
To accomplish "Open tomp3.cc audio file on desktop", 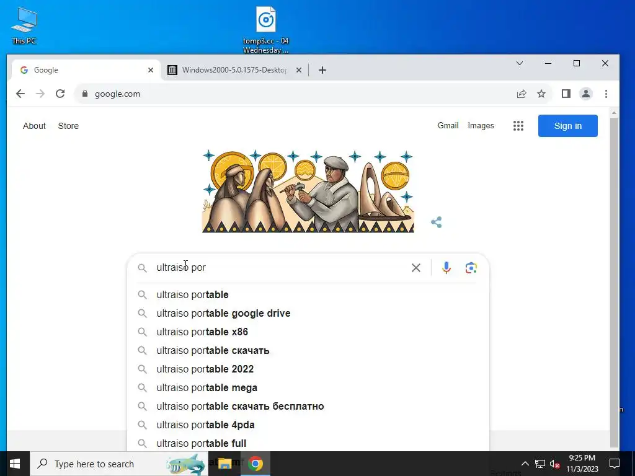I will pos(265,30).
